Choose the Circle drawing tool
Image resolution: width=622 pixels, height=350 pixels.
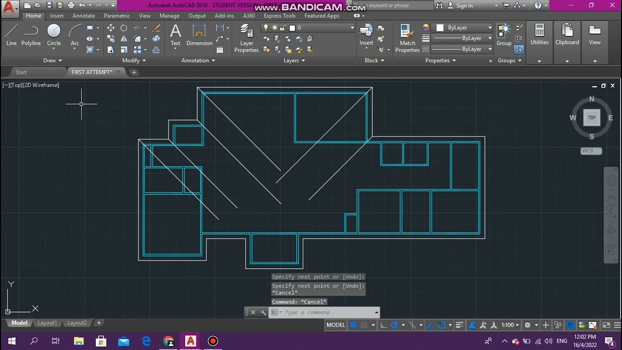click(53, 35)
